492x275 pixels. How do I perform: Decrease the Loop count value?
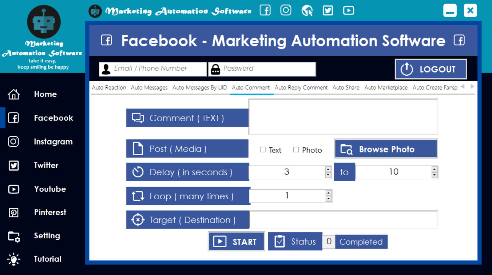point(328,199)
